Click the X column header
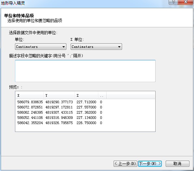This screenshot has height=171, width=194. [x=30, y=95]
